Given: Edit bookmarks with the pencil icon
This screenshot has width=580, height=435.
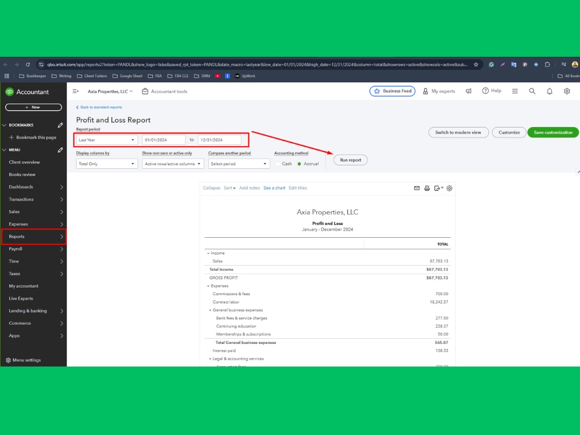Looking at the screenshot, I should tap(60, 125).
